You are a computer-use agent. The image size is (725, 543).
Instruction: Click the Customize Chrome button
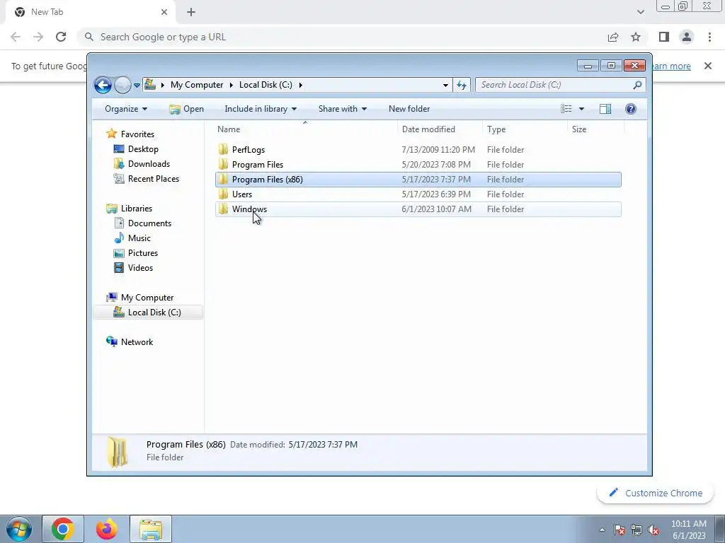tap(655, 493)
